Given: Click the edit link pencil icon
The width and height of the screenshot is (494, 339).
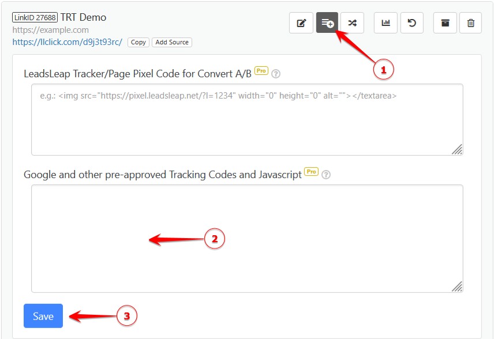Looking at the screenshot, I should coord(301,22).
